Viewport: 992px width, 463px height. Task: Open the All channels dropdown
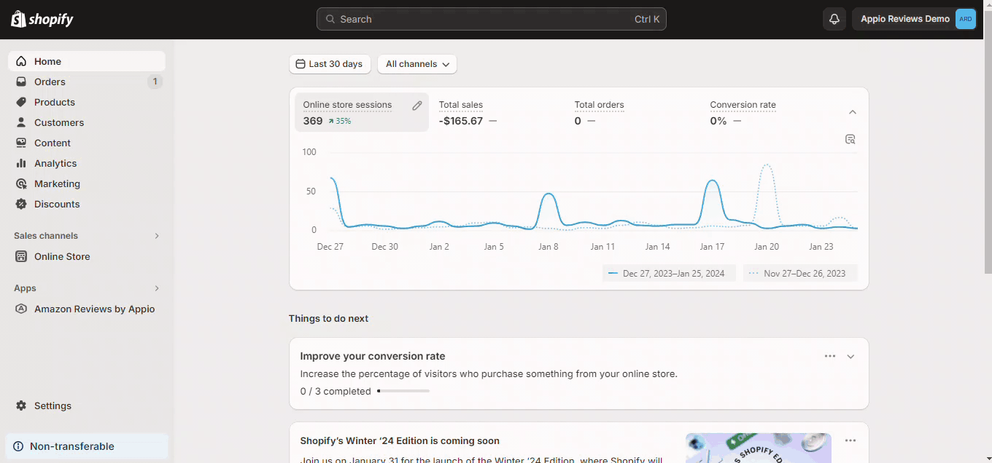[417, 64]
